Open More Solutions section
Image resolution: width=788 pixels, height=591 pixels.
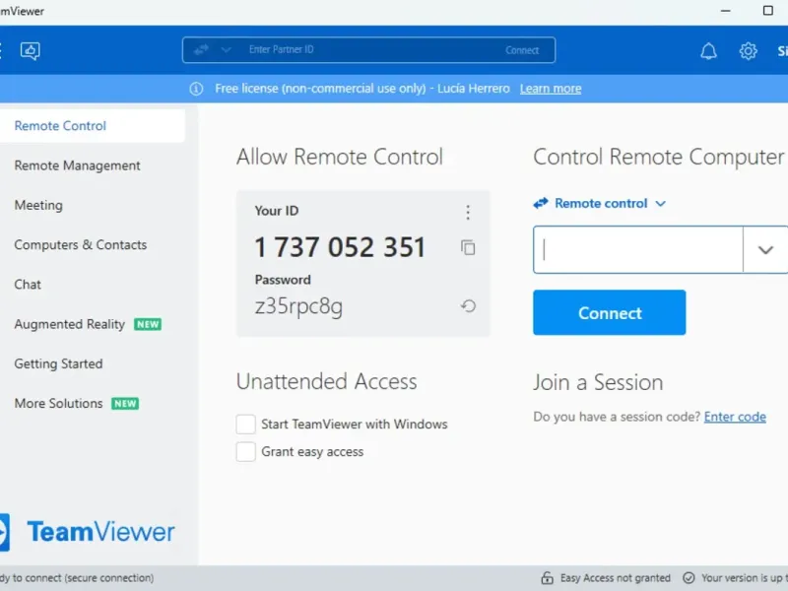coord(58,404)
